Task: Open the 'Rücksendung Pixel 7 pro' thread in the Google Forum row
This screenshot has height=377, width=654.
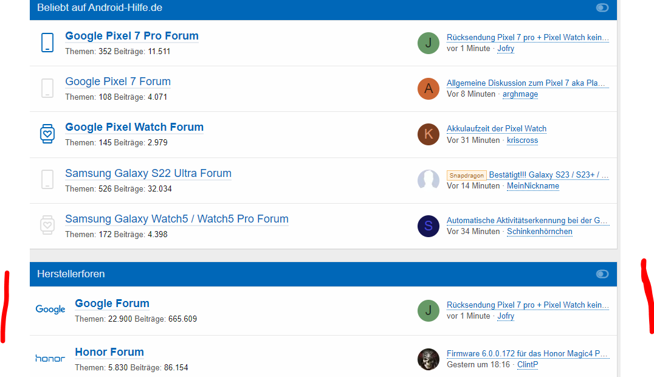Action: pyautogui.click(x=528, y=305)
